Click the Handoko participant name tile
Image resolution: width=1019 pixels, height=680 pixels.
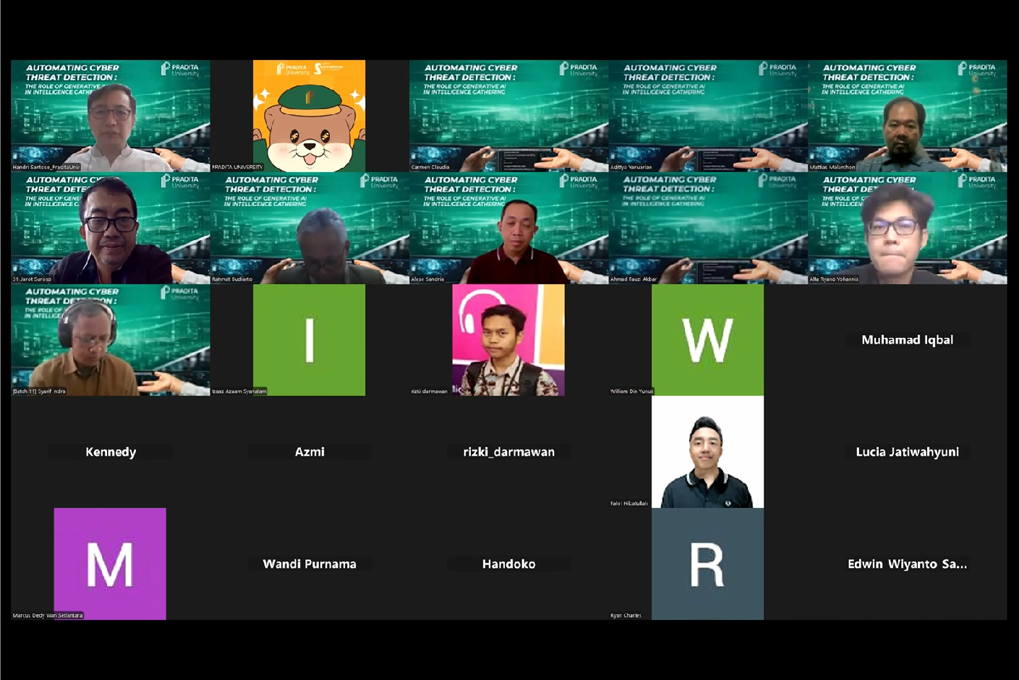coord(508,564)
